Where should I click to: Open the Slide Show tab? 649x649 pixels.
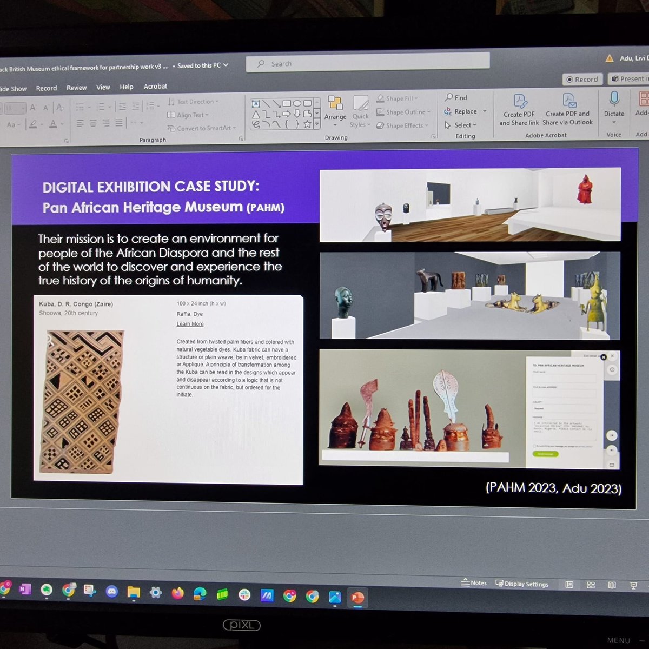click(x=12, y=89)
